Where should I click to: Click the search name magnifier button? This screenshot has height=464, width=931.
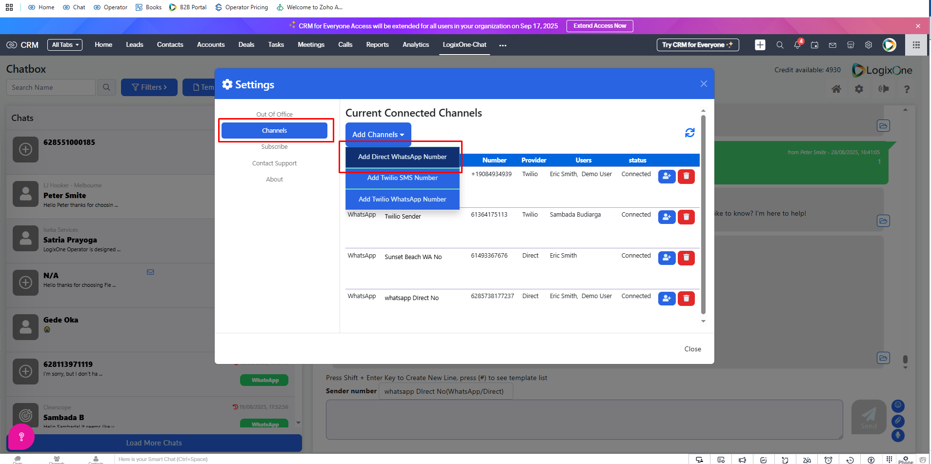[106, 87]
